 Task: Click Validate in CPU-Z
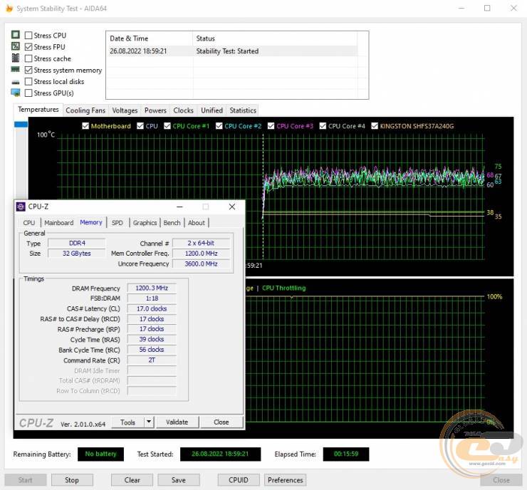(x=177, y=422)
